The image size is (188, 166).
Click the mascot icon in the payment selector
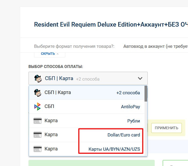(x=38, y=78)
